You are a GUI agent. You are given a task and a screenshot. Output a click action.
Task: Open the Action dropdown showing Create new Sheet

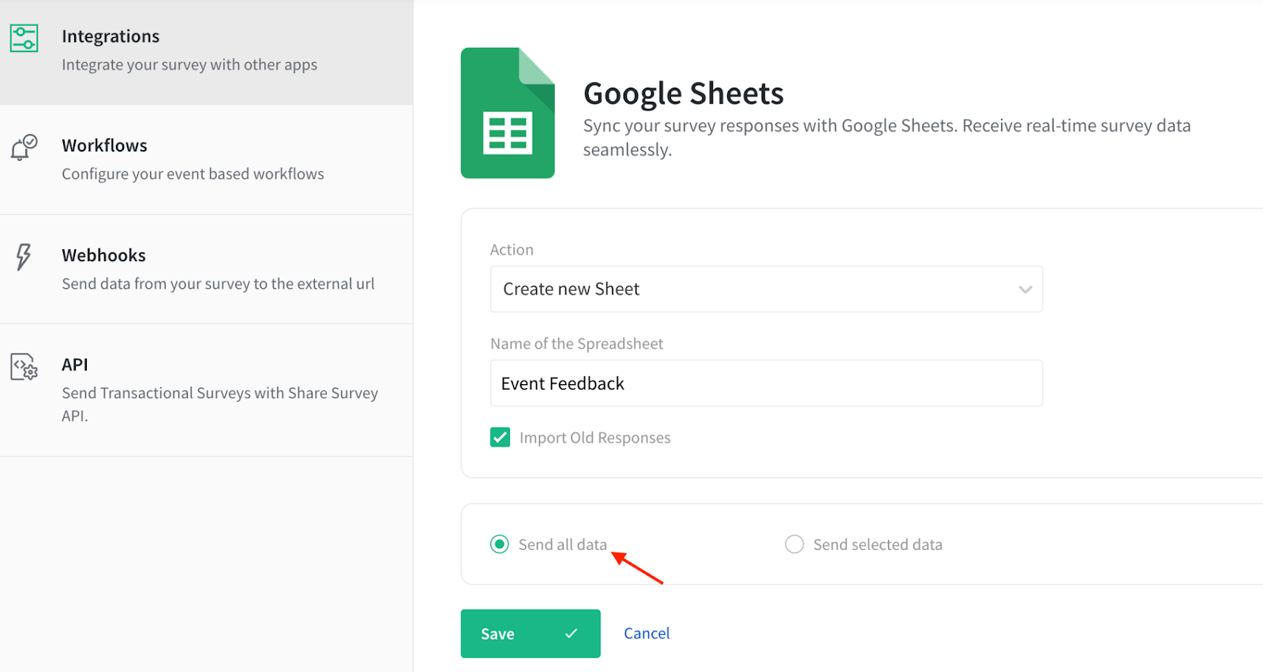pyautogui.click(x=766, y=289)
